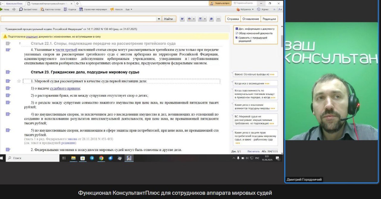The height and width of the screenshot is (199, 381).
Task: Switch to the Оглавление tab
Action: point(251,19)
